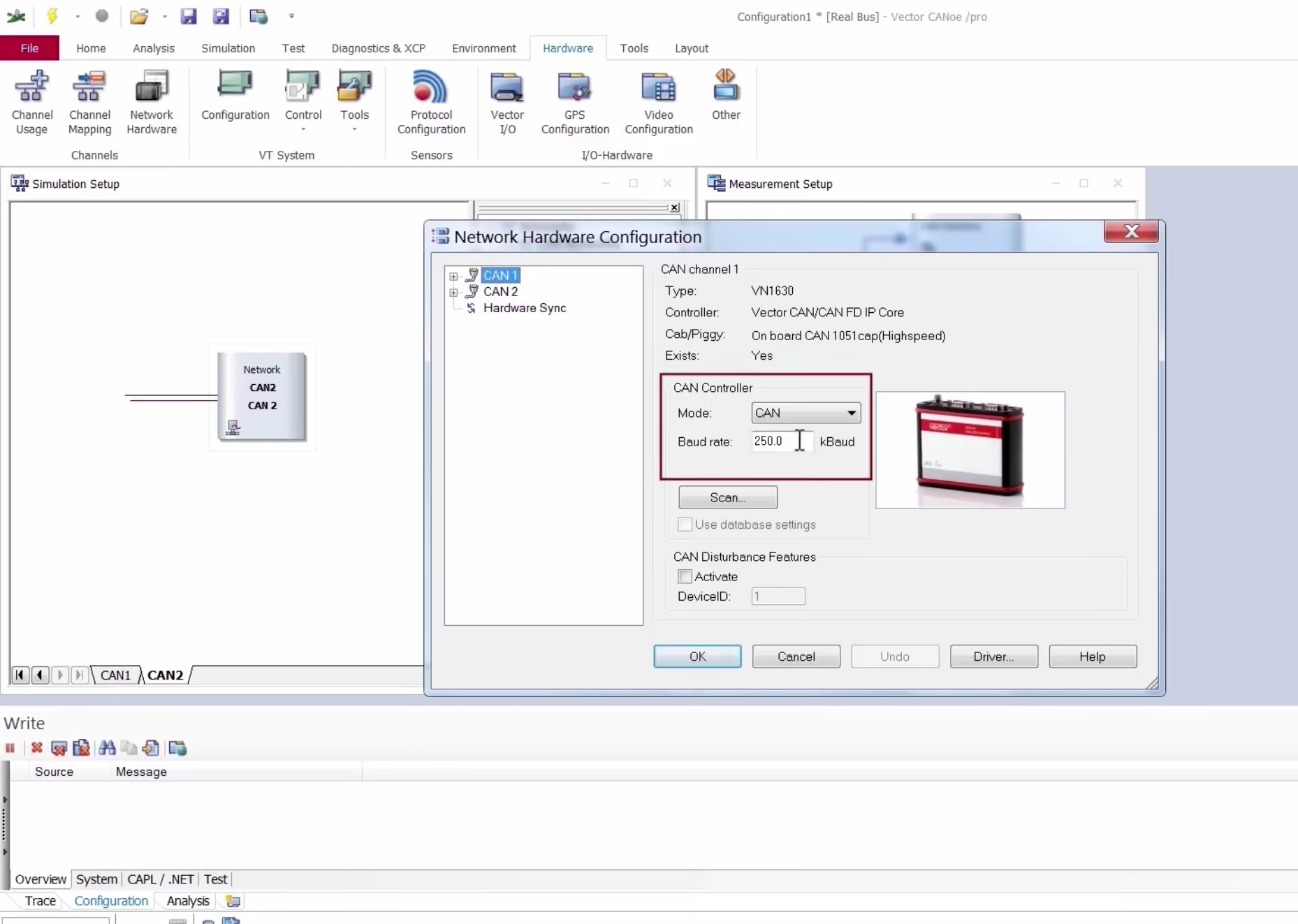Open the File menu

click(29, 48)
